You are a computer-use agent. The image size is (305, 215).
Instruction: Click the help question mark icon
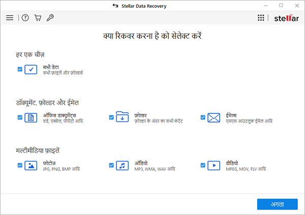[x=25, y=18]
